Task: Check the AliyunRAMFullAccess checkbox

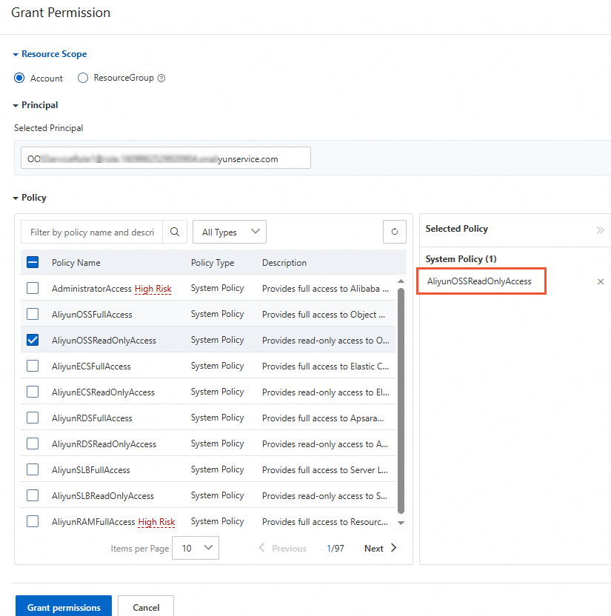Action: click(33, 521)
